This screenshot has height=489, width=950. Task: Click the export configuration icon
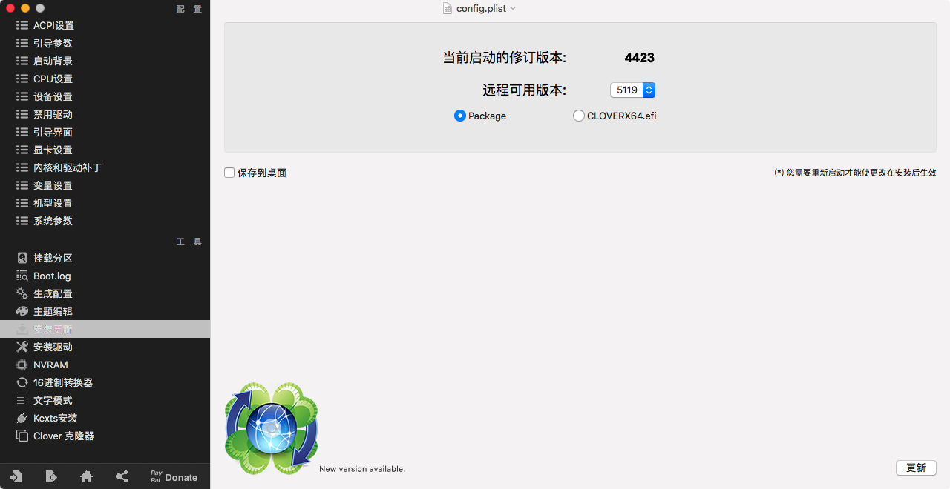tap(51, 477)
